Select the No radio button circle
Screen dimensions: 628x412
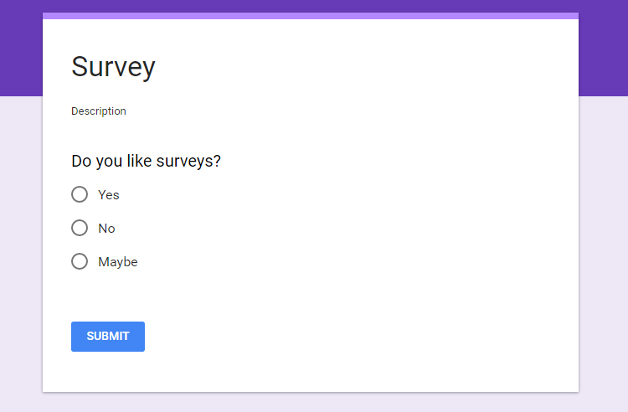pos(80,228)
